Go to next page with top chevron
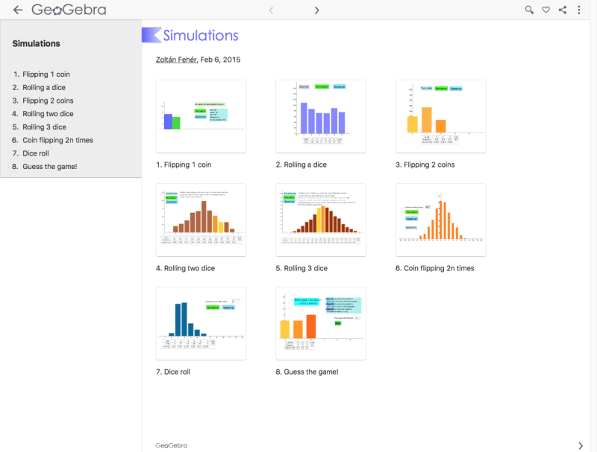Viewport: 597px width, 452px height. (316, 10)
